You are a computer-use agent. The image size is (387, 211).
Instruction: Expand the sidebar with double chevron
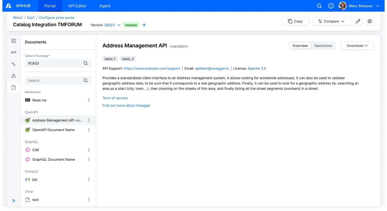pos(14,201)
